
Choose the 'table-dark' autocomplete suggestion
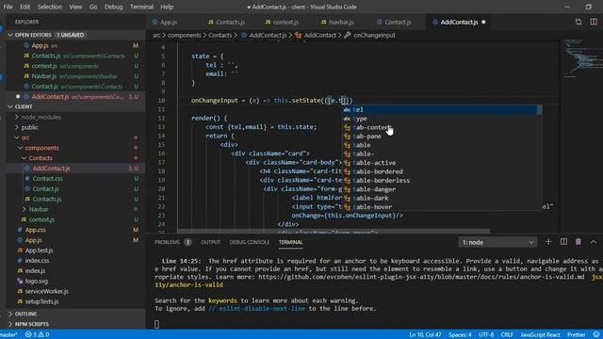coord(442,199)
